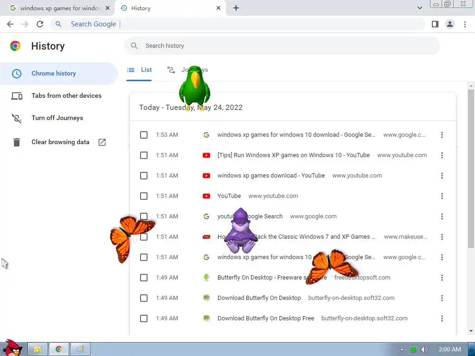This screenshot has width=475, height=356.
Task: Go back with the browser back arrow
Action: [x=10, y=24]
